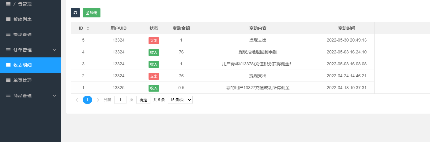430x142 pixels.
Task: Focus the page number input field
Action: 120,100
